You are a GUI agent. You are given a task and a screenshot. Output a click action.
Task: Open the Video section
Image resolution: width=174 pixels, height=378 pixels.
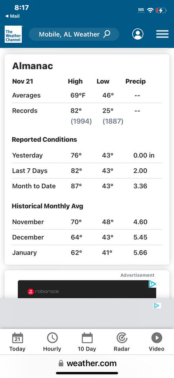157,342
